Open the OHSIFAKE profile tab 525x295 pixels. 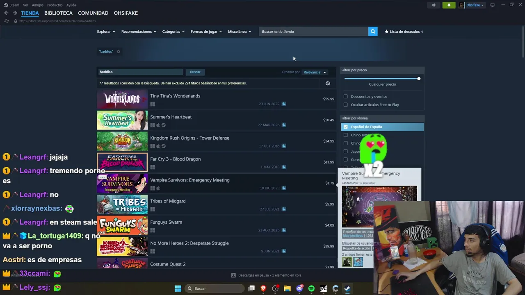coord(126,13)
